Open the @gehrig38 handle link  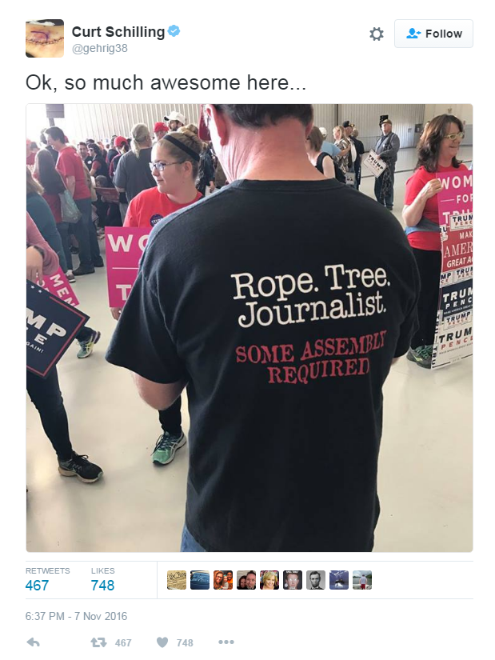(100, 49)
